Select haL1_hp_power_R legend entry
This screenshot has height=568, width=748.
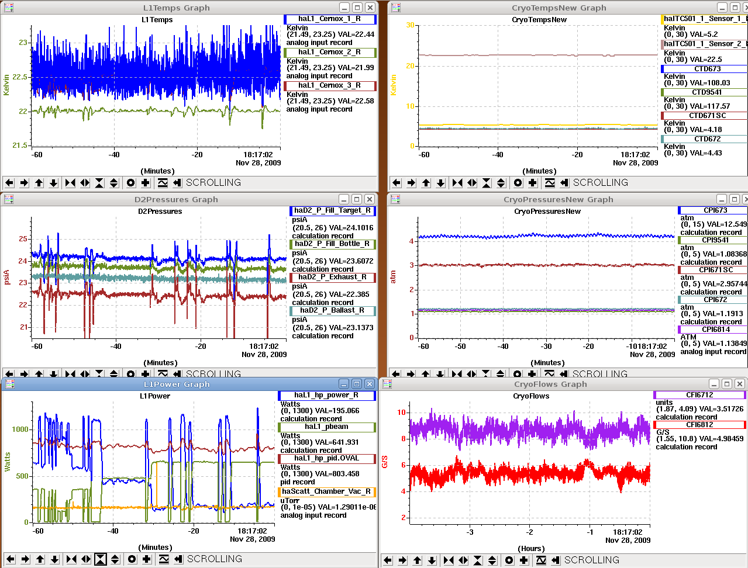[x=327, y=396]
